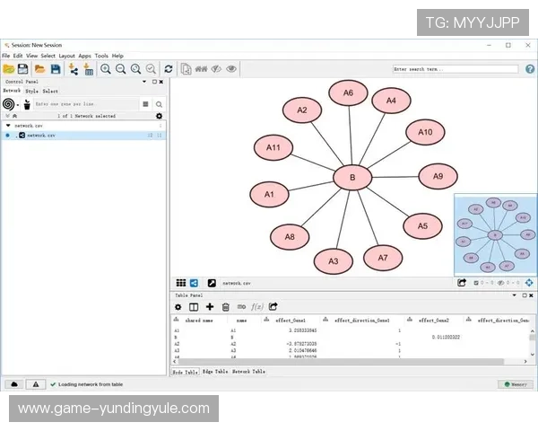
Task: Collapse the network.csv collection triangle
Action: [x=7, y=126]
